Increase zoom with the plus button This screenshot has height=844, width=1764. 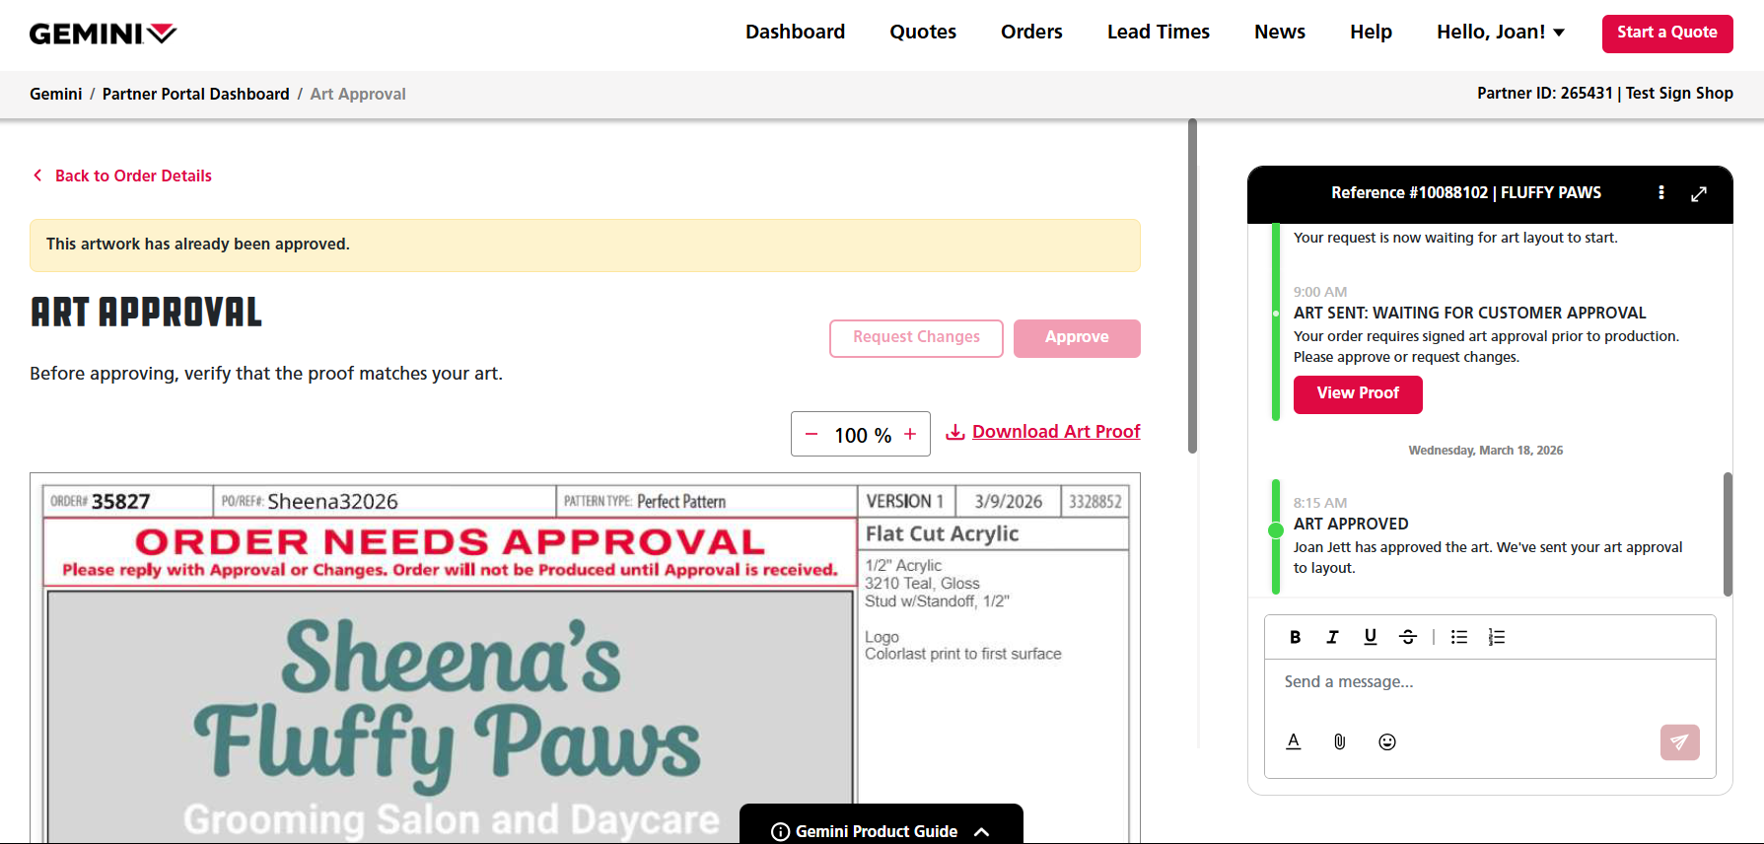(910, 435)
